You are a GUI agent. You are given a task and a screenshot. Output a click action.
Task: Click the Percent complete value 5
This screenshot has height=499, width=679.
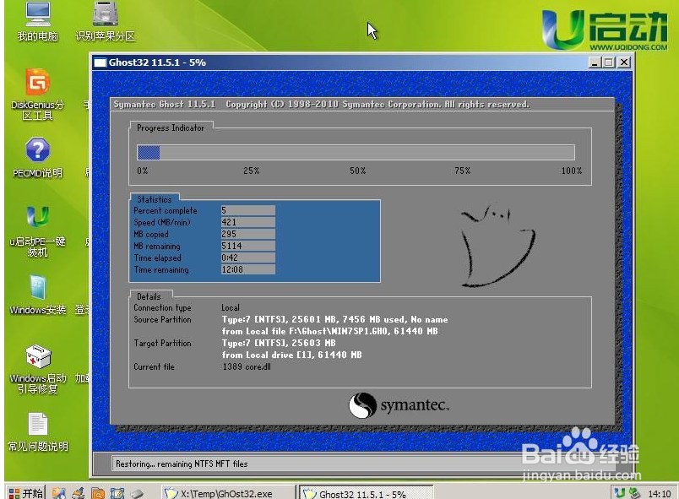[x=248, y=210]
